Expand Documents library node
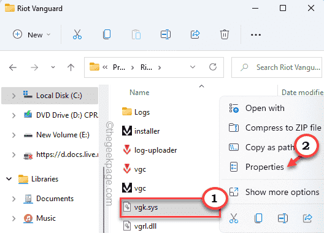Viewport: 324px width, 233px height. click(13, 199)
